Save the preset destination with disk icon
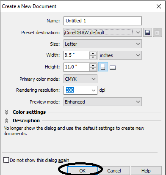The width and height of the screenshot is (166, 175). (147, 33)
